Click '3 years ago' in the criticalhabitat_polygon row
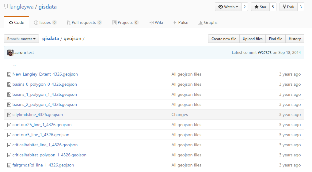Screen dimensions: 312x172 (x=290, y=155)
